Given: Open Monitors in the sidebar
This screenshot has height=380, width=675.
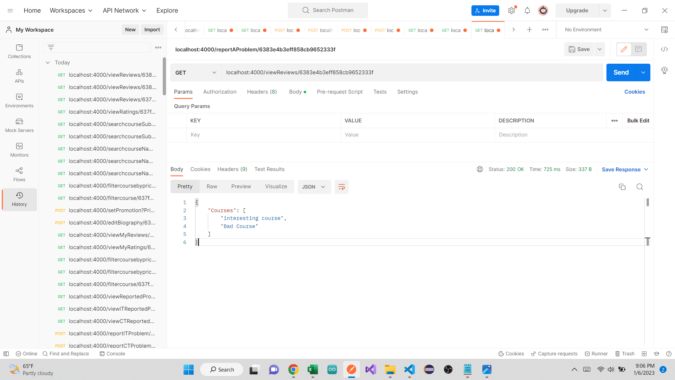Looking at the screenshot, I should 19,150.
